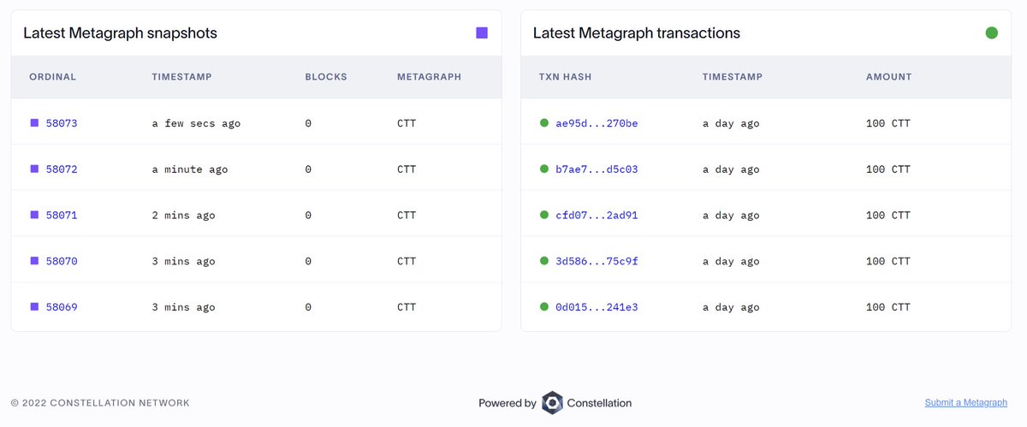Screen dimensions: 1027x427
Task: Click the METAGRAPH column header
Action: 429,77
